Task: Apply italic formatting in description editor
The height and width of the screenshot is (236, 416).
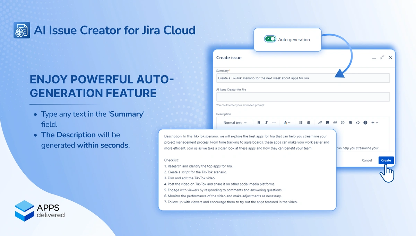Action: point(266,122)
